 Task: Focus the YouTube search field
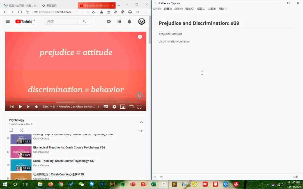click(61, 22)
